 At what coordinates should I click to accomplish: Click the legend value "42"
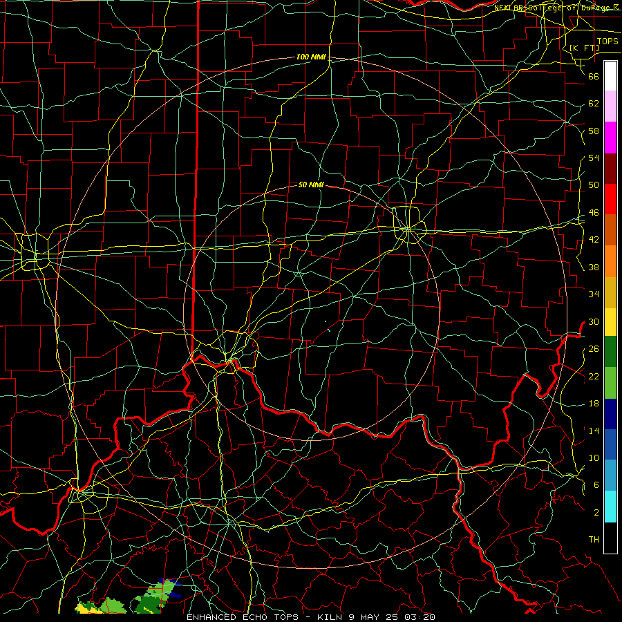(594, 240)
